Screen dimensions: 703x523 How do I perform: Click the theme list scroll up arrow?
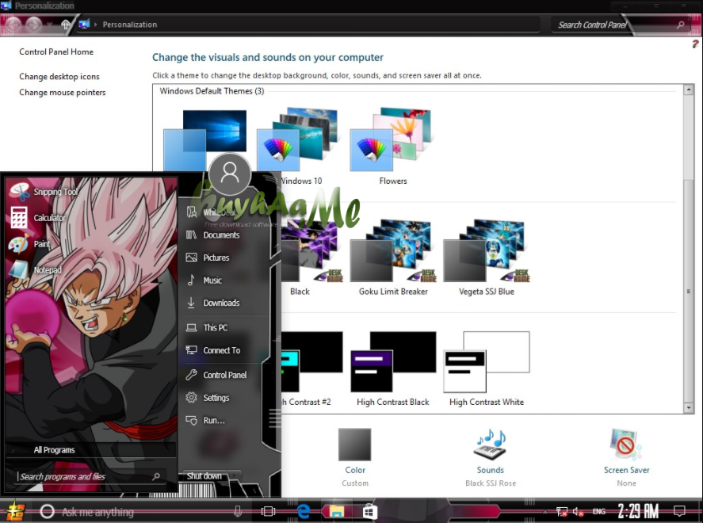[689, 90]
